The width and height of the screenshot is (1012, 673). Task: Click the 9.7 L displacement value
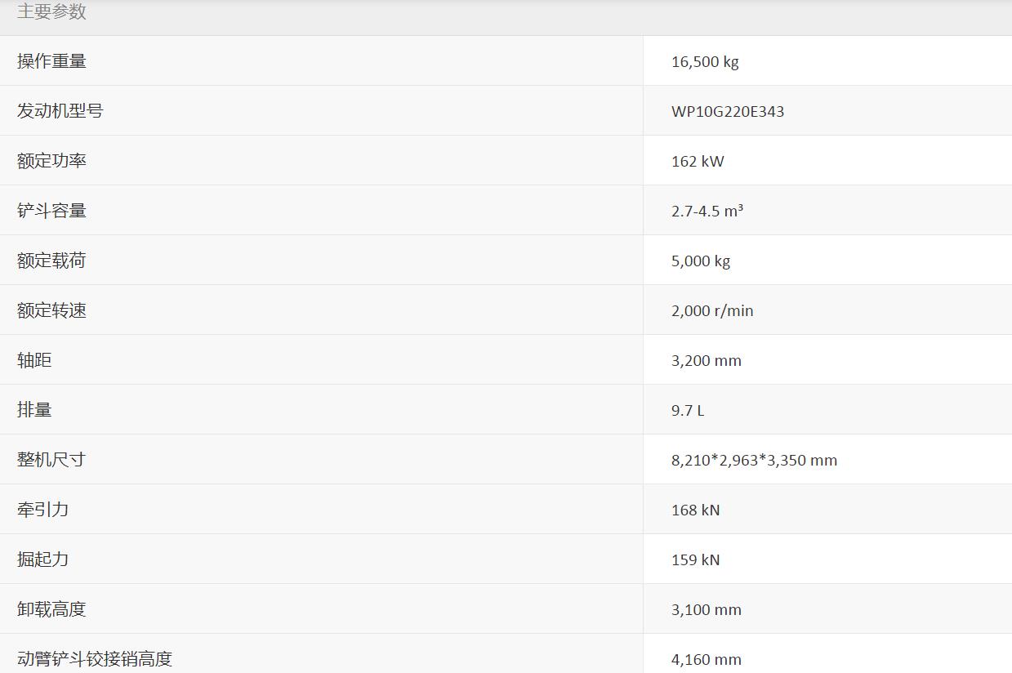point(688,411)
